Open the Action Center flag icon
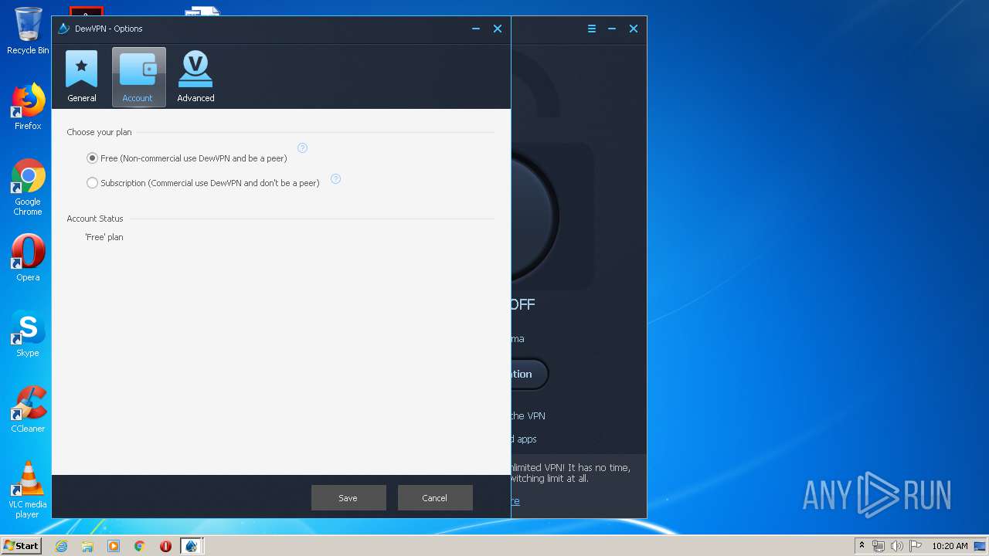This screenshot has width=989, height=556. tap(916, 546)
